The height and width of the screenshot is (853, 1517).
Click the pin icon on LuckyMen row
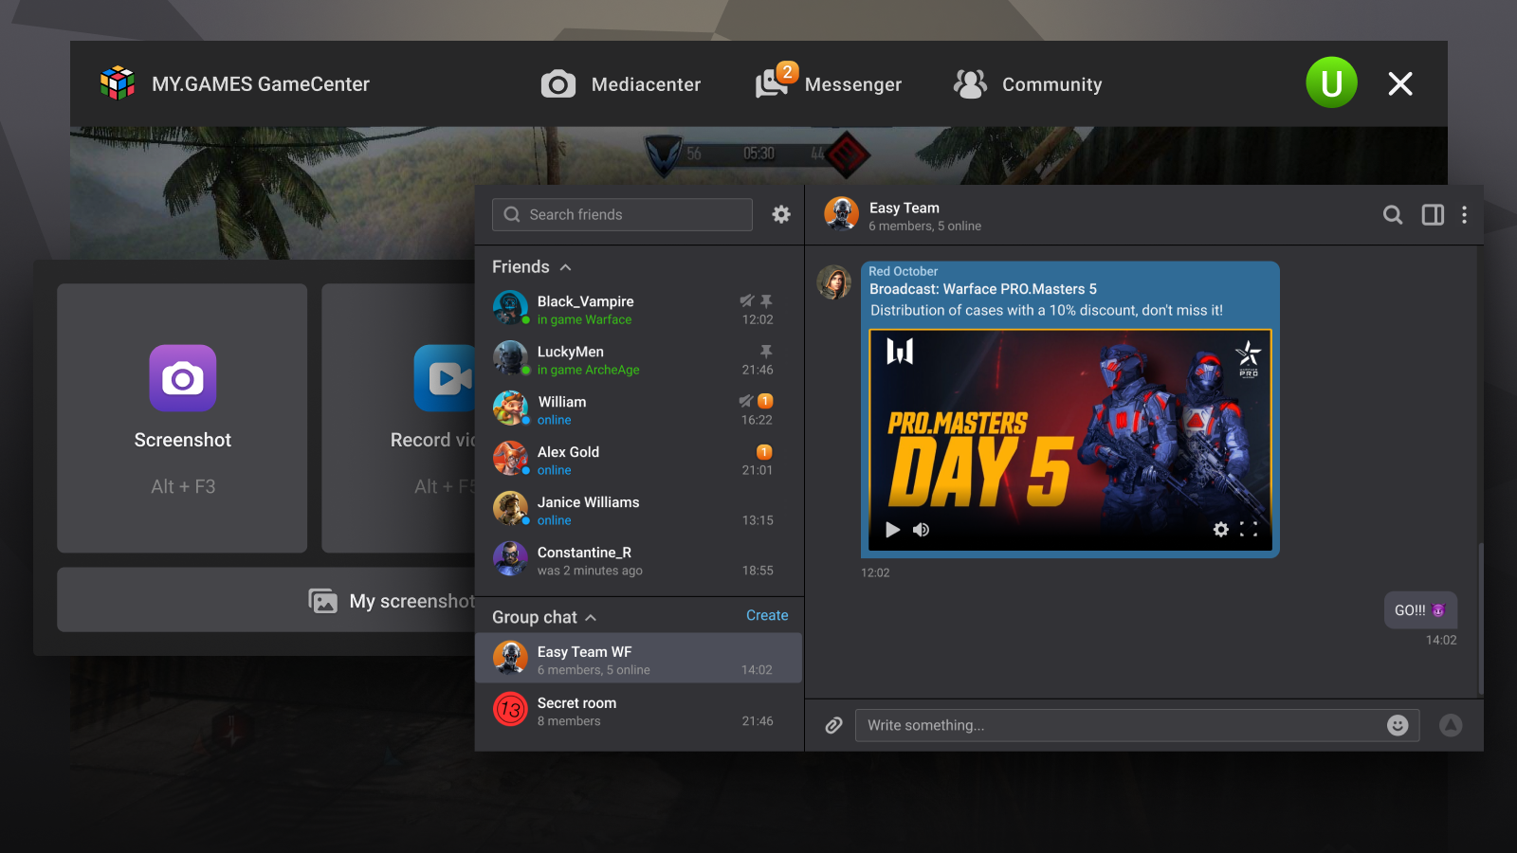pos(766,351)
